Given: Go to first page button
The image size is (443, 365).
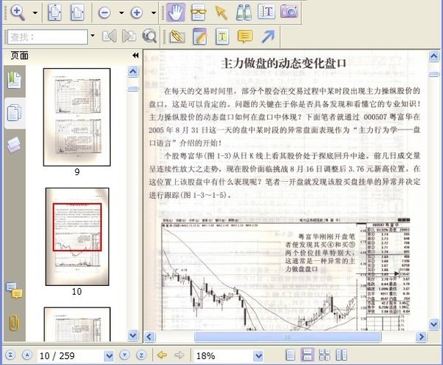Looking at the screenshot, I should 10,355.
